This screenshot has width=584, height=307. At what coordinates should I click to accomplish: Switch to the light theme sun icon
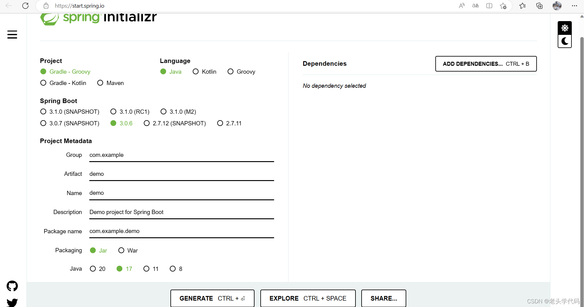pos(565,28)
